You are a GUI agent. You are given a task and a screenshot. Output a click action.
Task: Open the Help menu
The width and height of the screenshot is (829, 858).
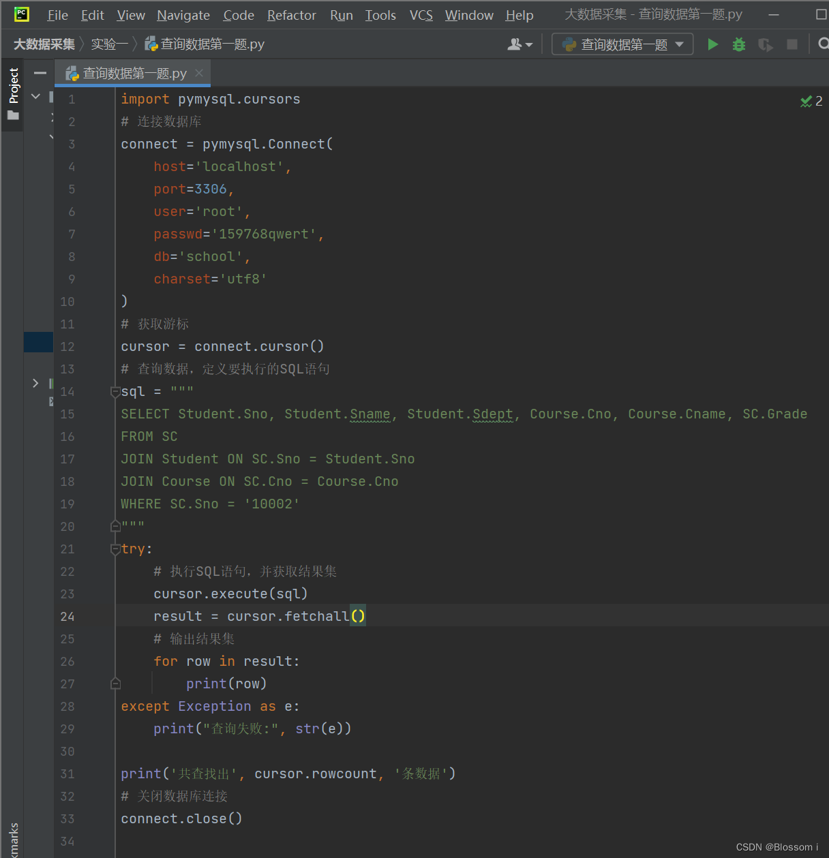[x=519, y=15]
